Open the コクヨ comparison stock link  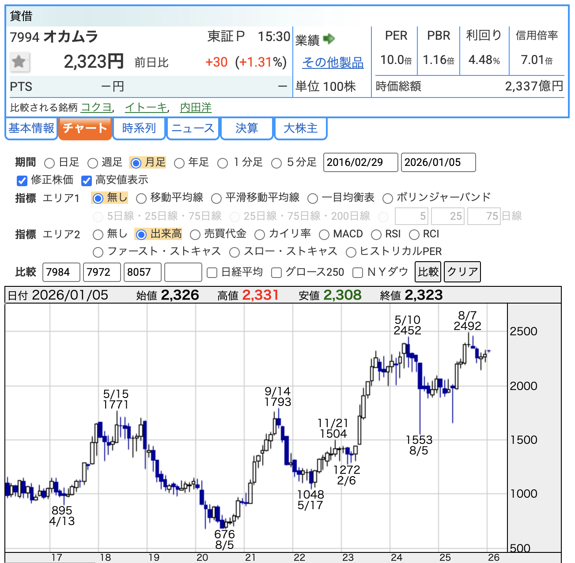[x=96, y=108]
